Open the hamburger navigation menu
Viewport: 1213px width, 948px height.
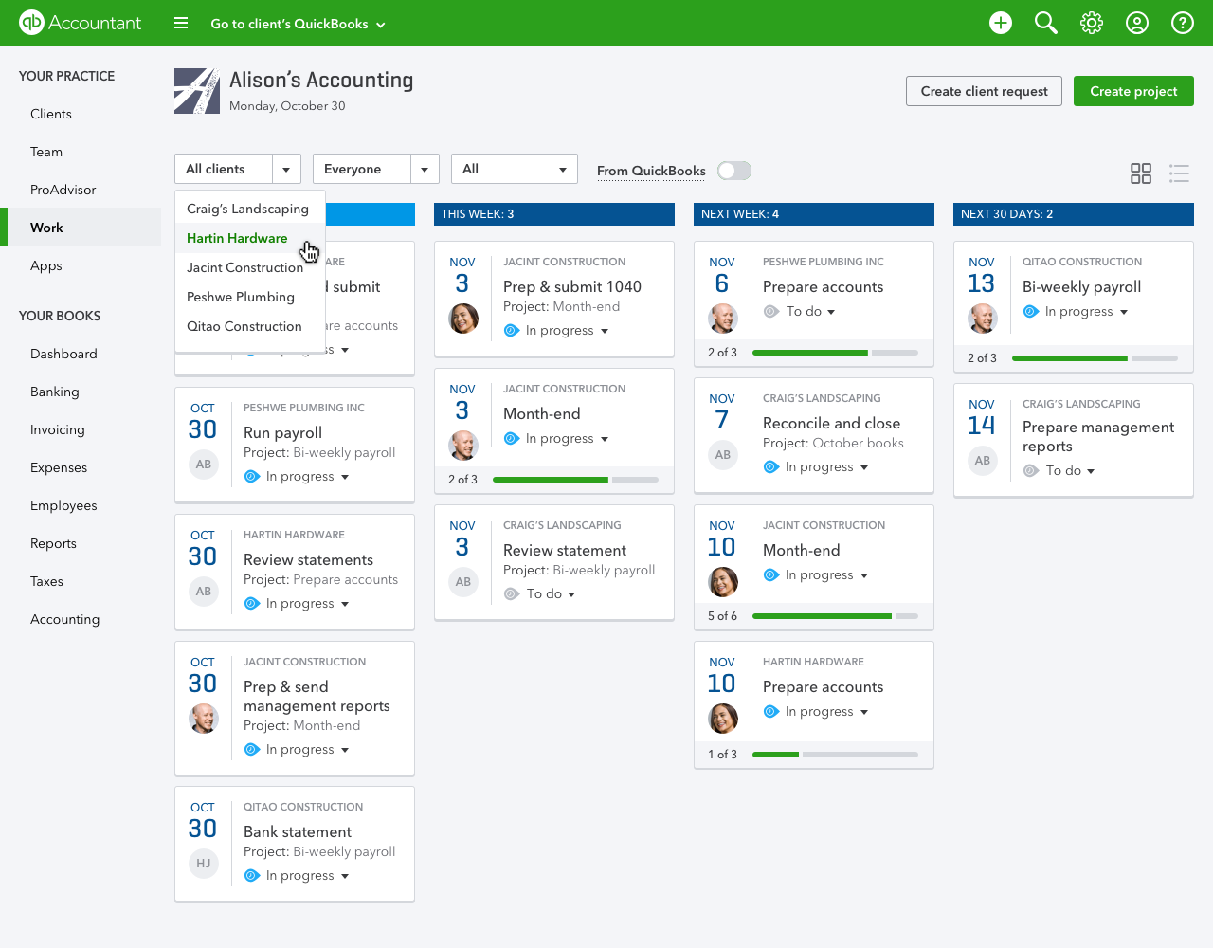pos(181,23)
